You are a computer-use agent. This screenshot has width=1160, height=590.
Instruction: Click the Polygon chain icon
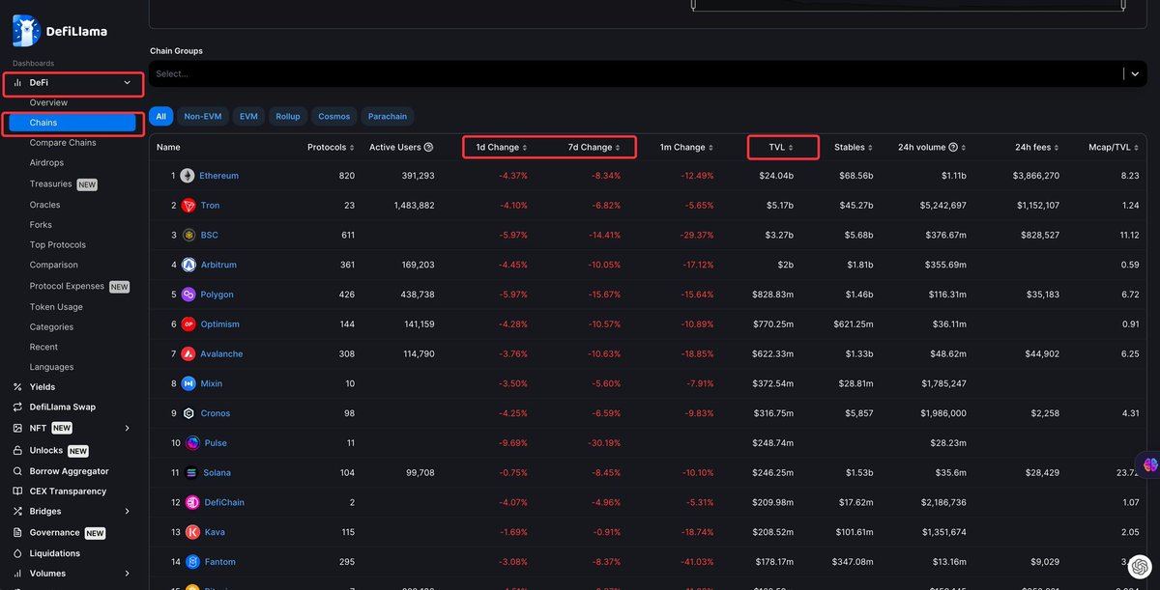click(188, 295)
